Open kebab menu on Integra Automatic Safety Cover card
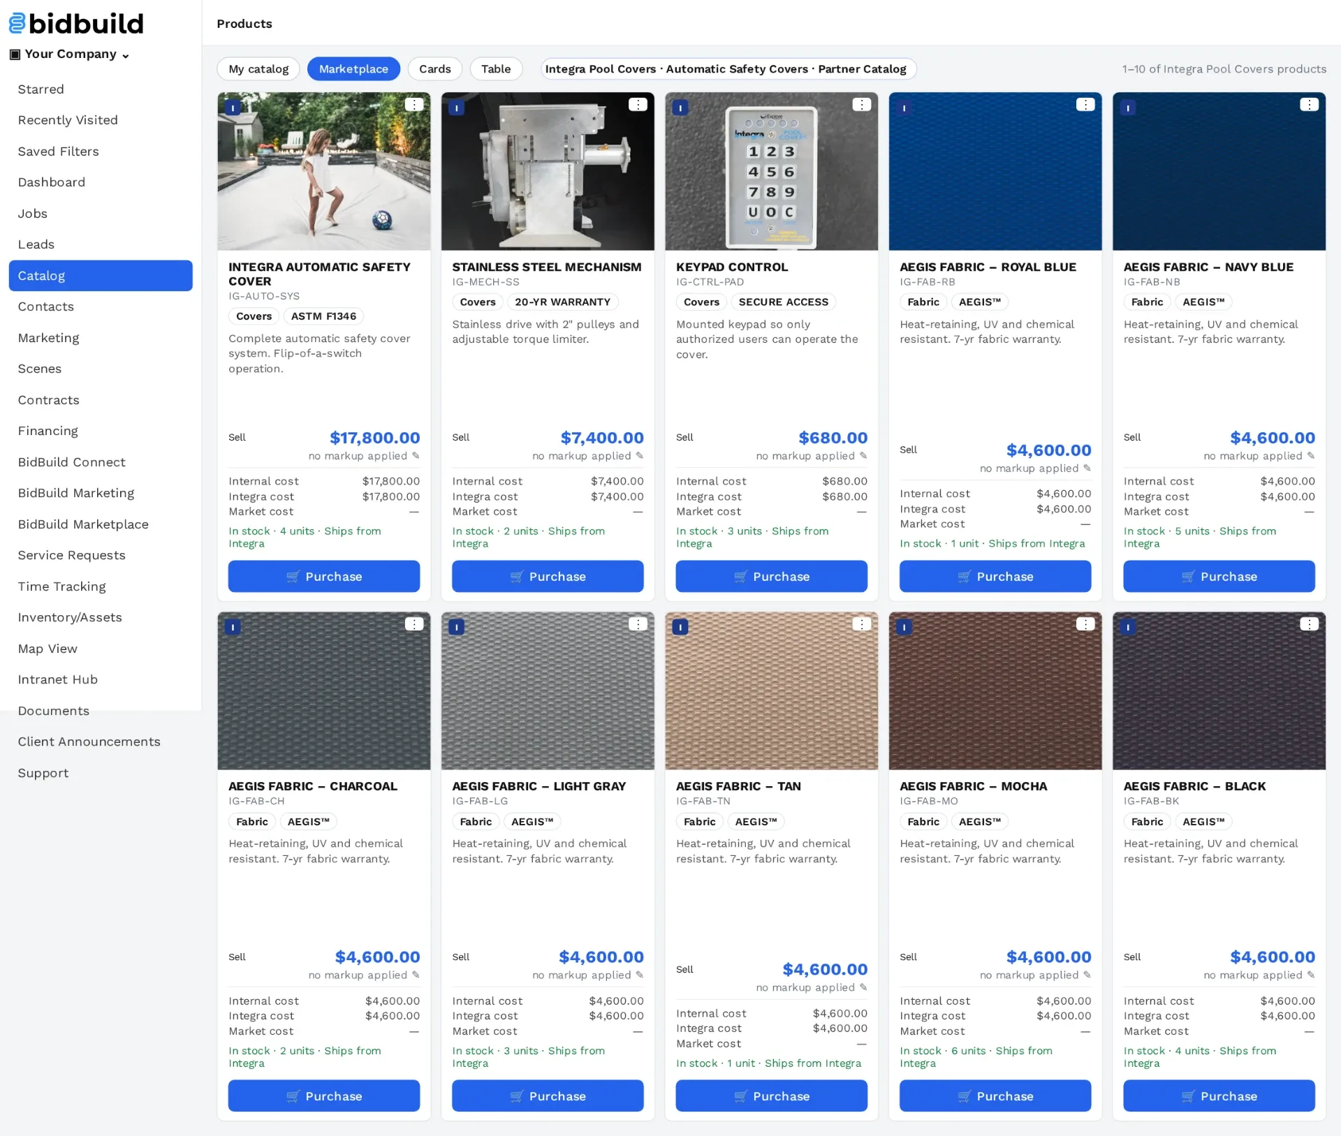The height and width of the screenshot is (1136, 1341). 414,104
